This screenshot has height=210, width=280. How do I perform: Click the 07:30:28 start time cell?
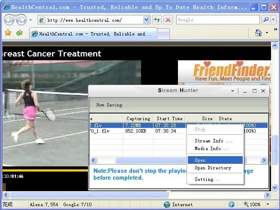point(169,125)
